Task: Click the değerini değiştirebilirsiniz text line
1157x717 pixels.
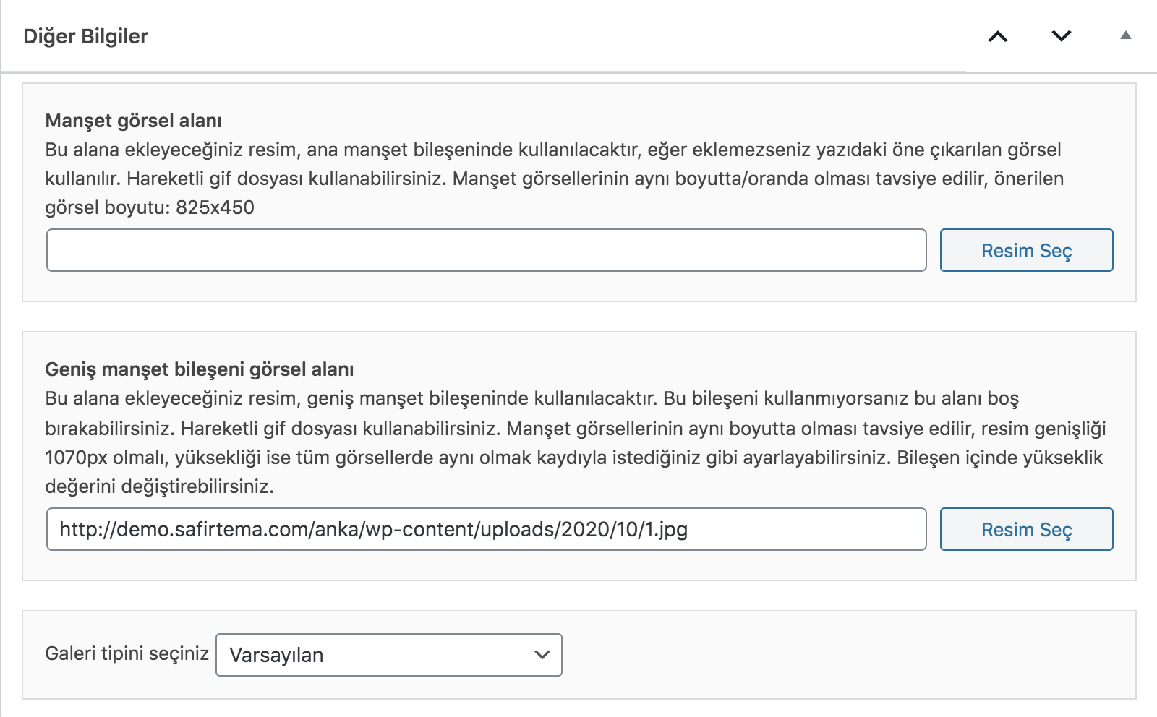Action: click(159, 486)
